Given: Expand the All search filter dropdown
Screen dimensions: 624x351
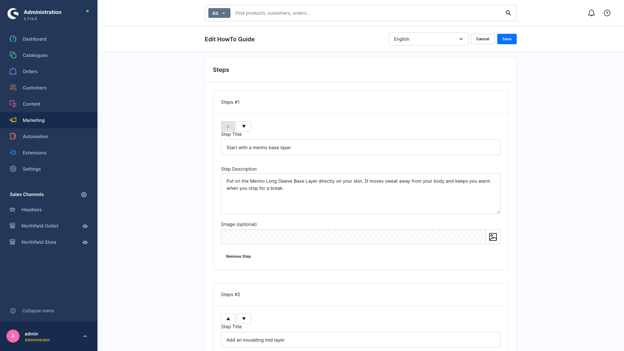Looking at the screenshot, I should pos(219,13).
